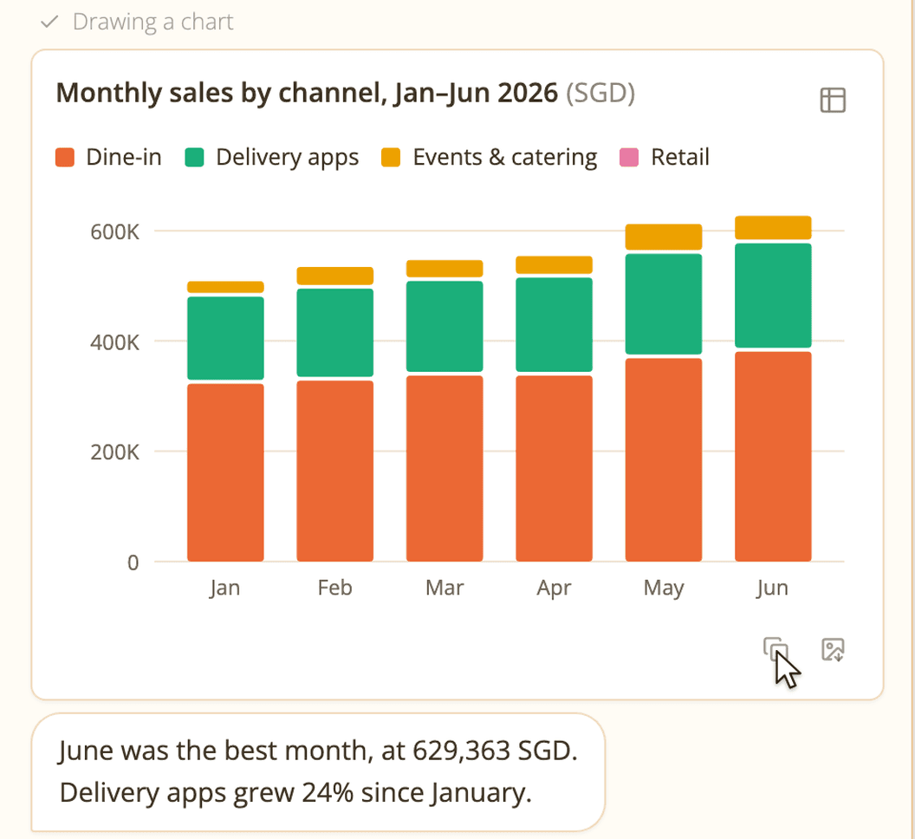
Task: Click the 'Feb' axis label
Action: (335, 588)
